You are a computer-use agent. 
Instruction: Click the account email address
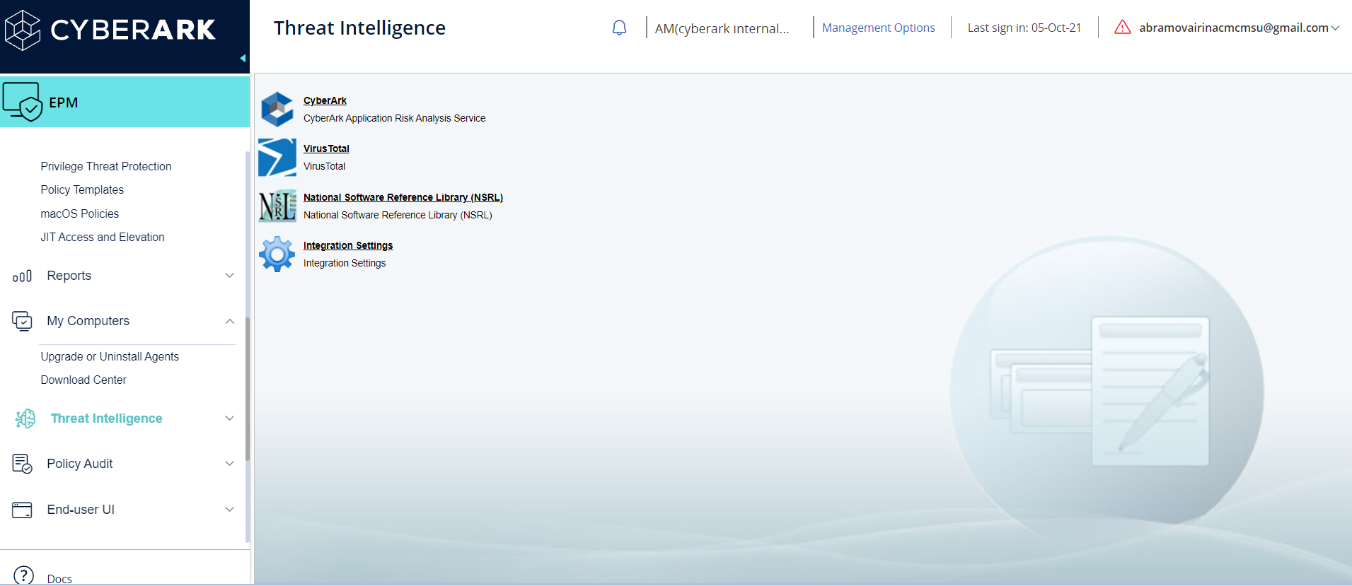click(x=1234, y=28)
